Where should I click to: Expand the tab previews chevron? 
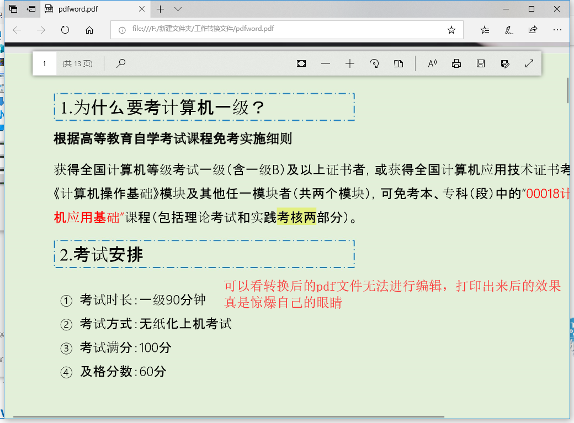(x=178, y=9)
